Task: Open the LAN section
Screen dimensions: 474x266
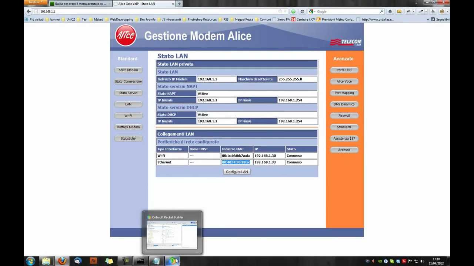Action: (128, 104)
